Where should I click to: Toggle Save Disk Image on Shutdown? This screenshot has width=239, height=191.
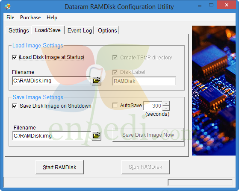[x=15, y=106]
